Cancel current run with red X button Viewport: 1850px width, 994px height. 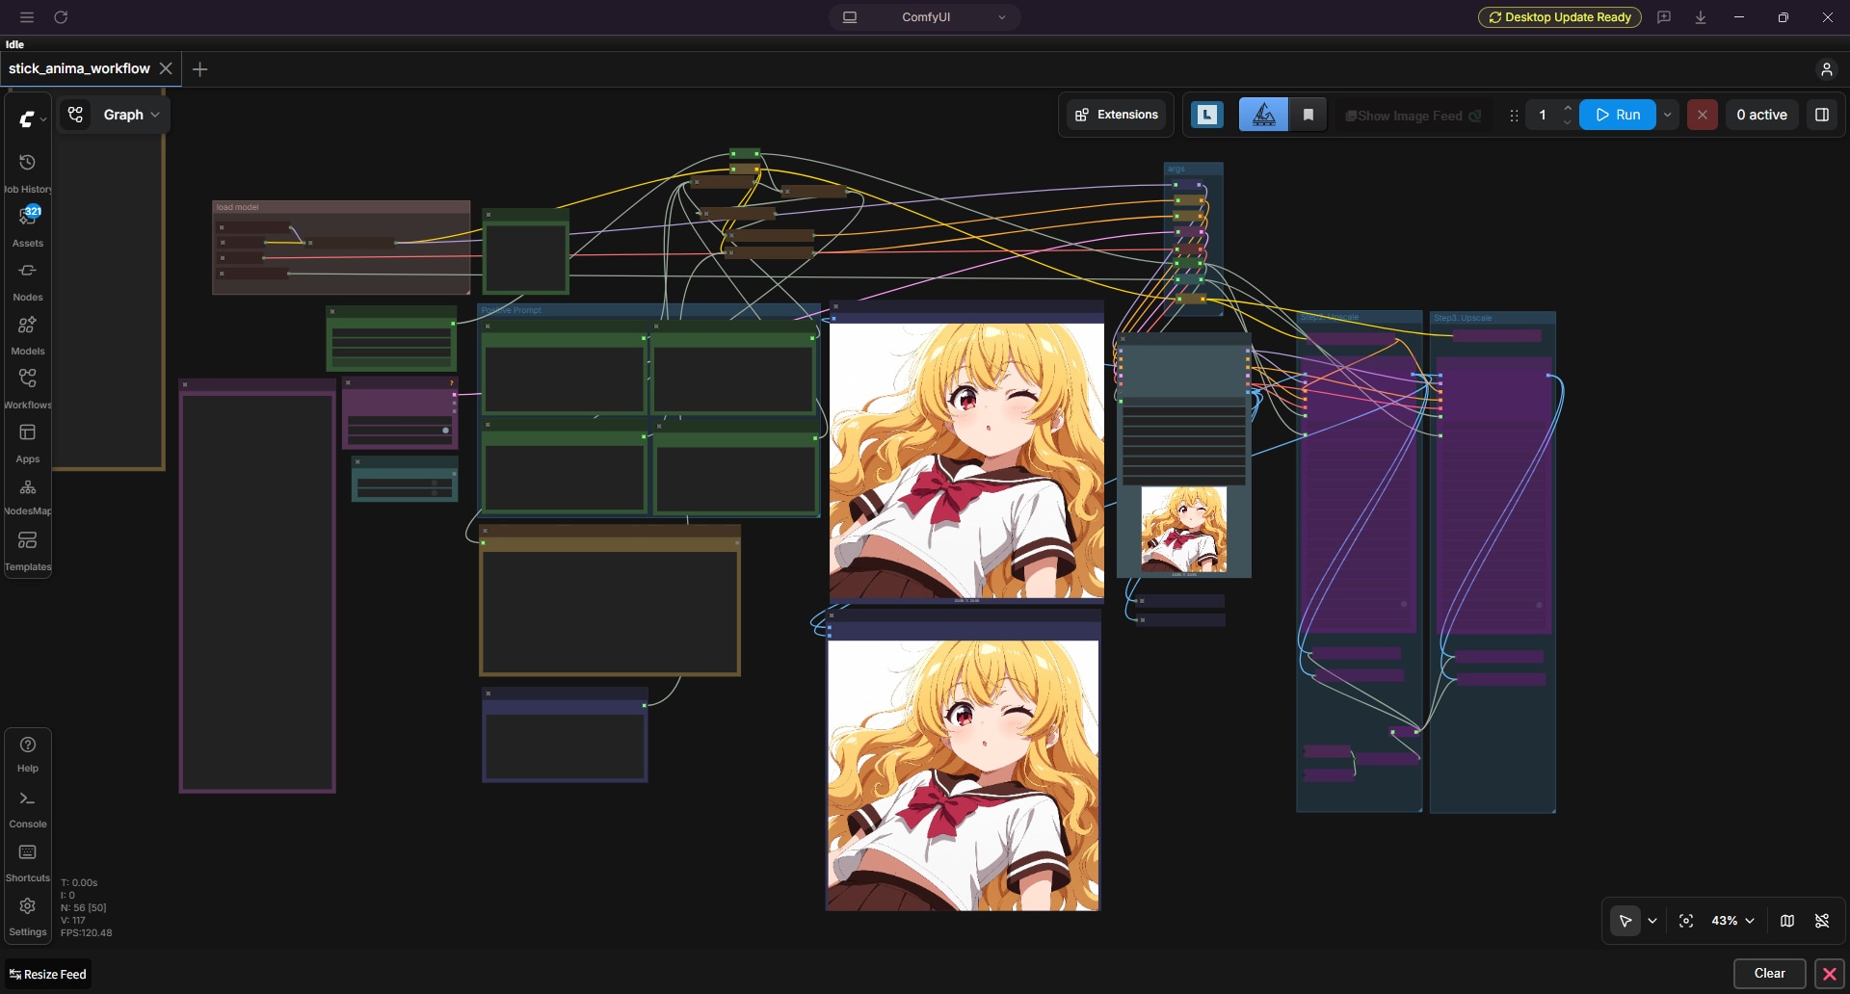tap(1703, 115)
